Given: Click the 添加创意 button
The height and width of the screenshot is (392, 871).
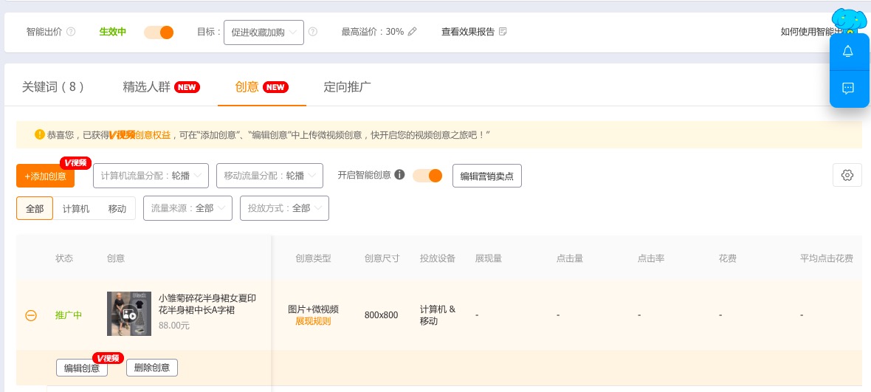Looking at the screenshot, I should 45,176.
